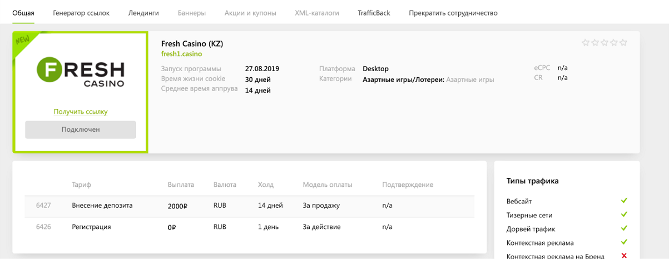
Task: Open the fresh1.casino link
Action: point(181,54)
